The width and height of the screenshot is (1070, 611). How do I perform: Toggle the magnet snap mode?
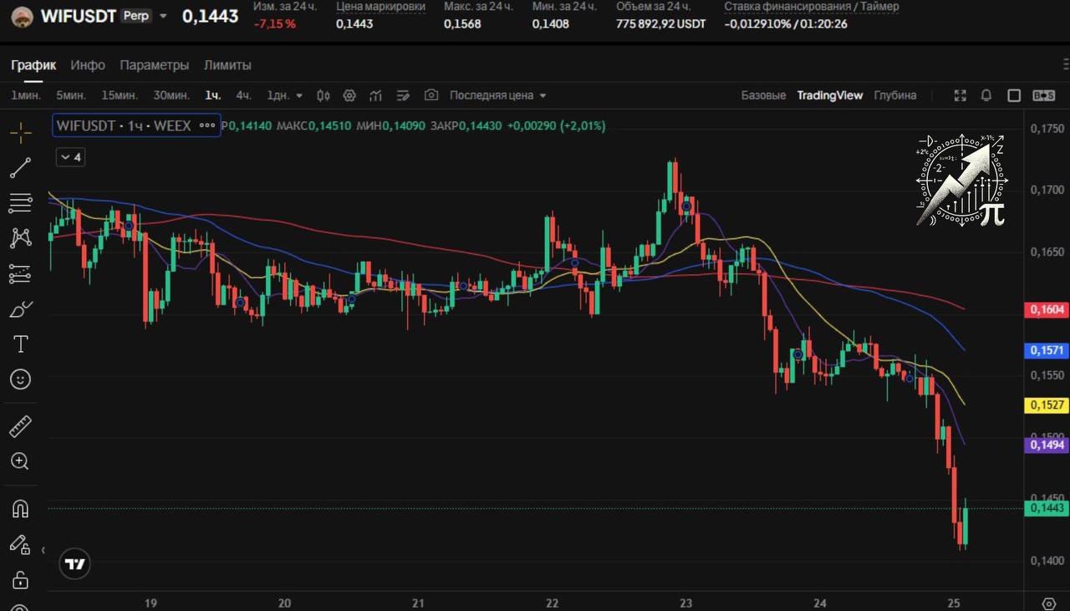21,508
